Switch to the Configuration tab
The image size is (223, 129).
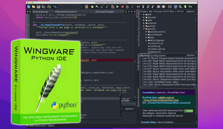click(158, 55)
